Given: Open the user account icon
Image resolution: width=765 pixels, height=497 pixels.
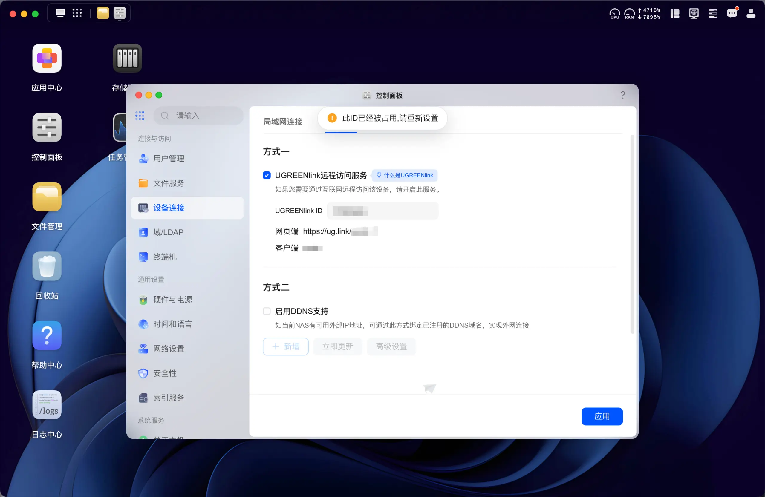Looking at the screenshot, I should tap(751, 13).
